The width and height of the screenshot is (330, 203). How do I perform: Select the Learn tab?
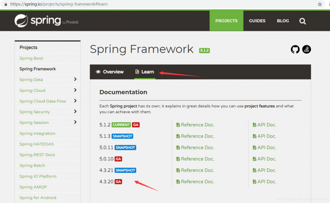coord(145,72)
